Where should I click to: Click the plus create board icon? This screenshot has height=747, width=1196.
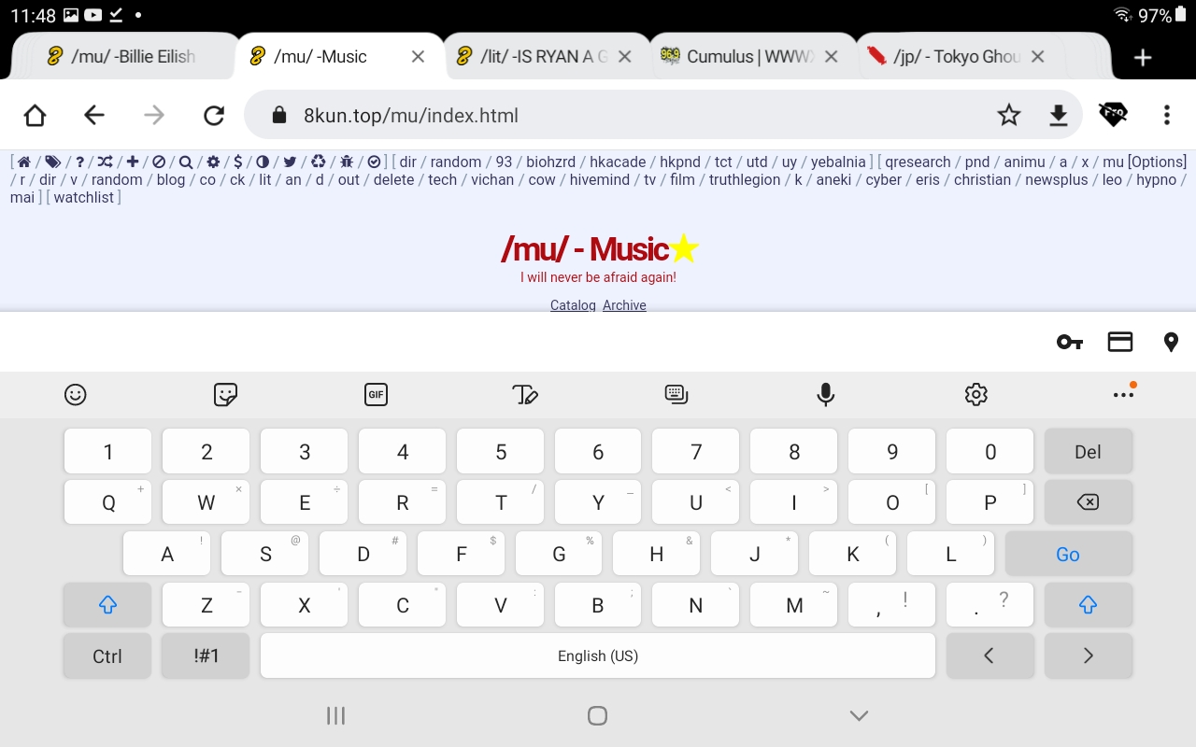[133, 162]
